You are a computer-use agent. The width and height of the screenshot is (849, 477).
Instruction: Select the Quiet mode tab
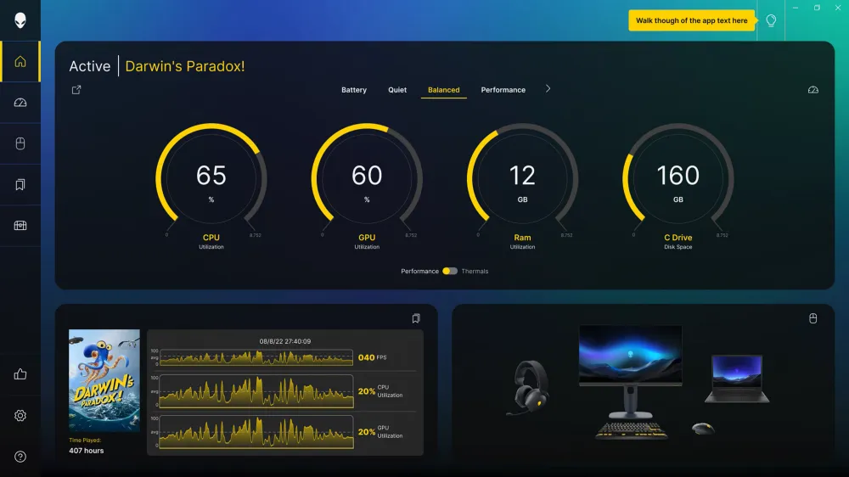(x=396, y=90)
